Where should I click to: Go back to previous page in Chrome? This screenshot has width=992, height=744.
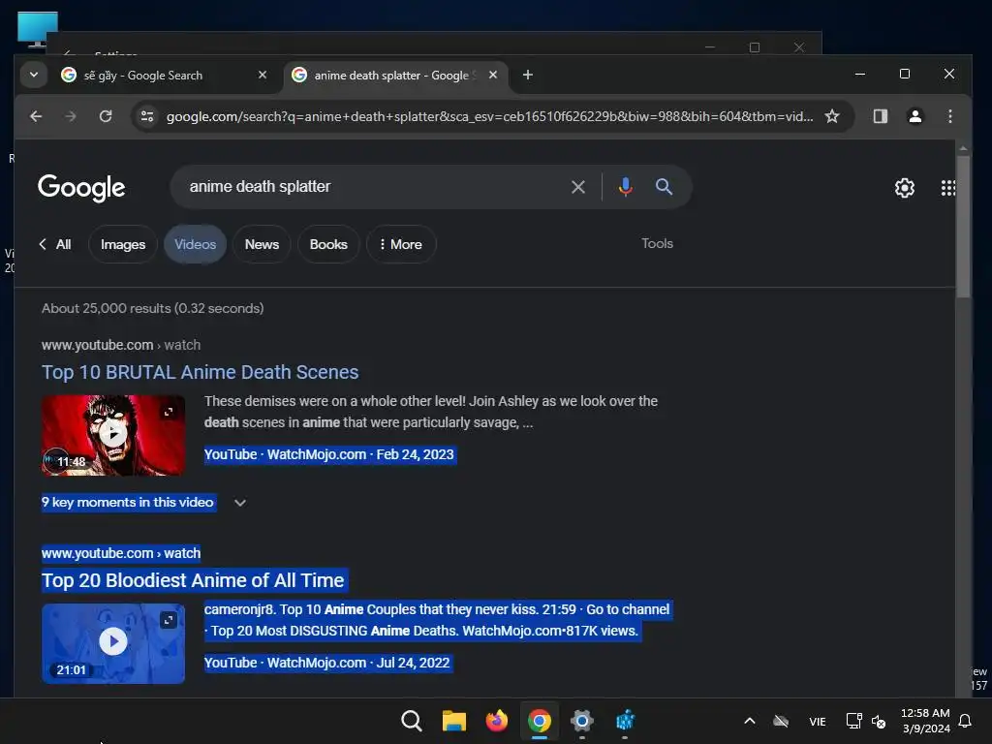tap(36, 116)
